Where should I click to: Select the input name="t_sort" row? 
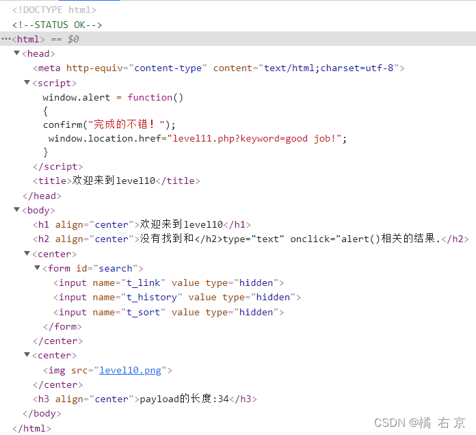tap(169, 312)
